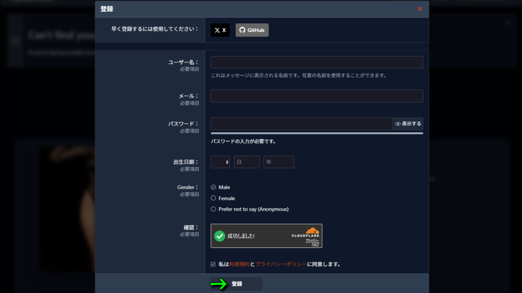The image size is (522, 293).
Task: Toggle the terms agreement checkbox
Action: (x=213, y=264)
